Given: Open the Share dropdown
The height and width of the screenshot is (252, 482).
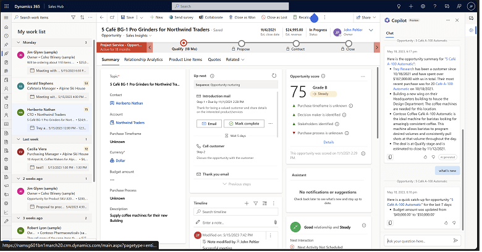Looking at the screenshot, I should click(366, 17).
